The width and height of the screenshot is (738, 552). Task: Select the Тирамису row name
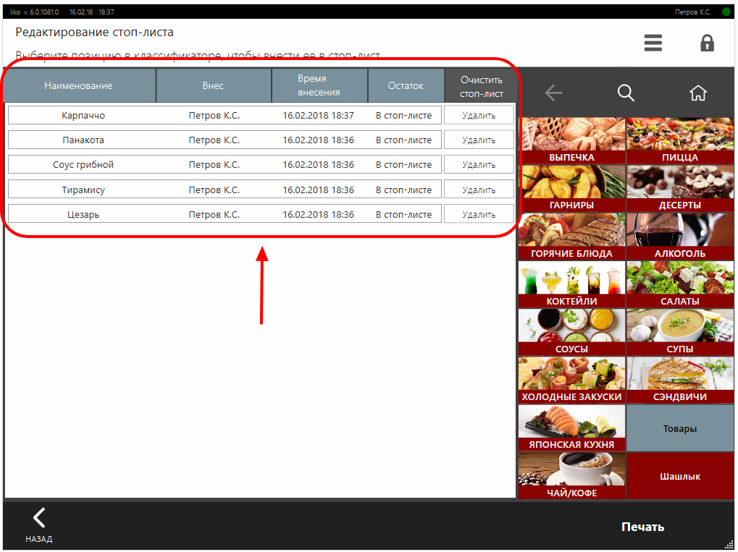point(83,190)
